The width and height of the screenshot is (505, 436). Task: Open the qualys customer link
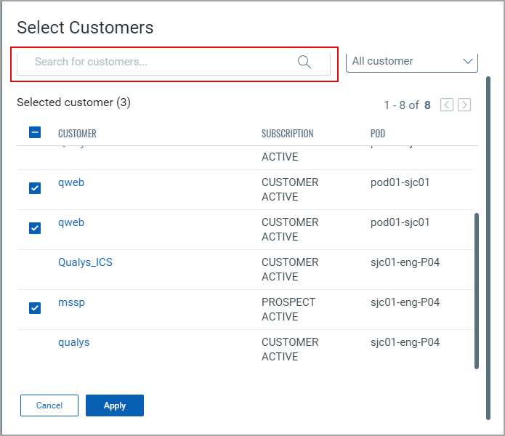[x=74, y=342]
